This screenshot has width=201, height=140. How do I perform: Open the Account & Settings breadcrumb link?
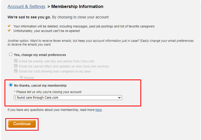pyautogui.click(x=26, y=6)
